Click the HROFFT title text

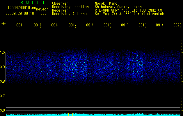coord(30,2)
